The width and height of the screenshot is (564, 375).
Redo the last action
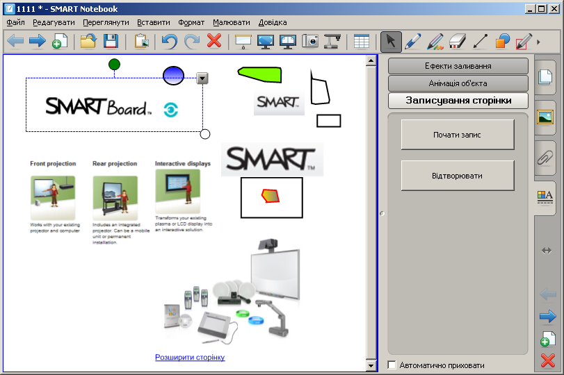click(192, 41)
